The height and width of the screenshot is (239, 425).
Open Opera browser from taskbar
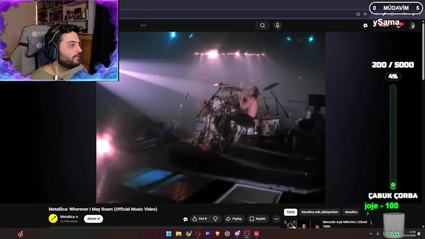tap(198, 234)
